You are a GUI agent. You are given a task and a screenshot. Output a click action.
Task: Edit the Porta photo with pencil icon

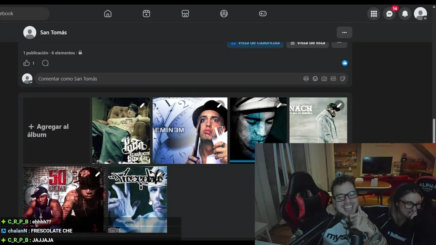click(x=142, y=105)
